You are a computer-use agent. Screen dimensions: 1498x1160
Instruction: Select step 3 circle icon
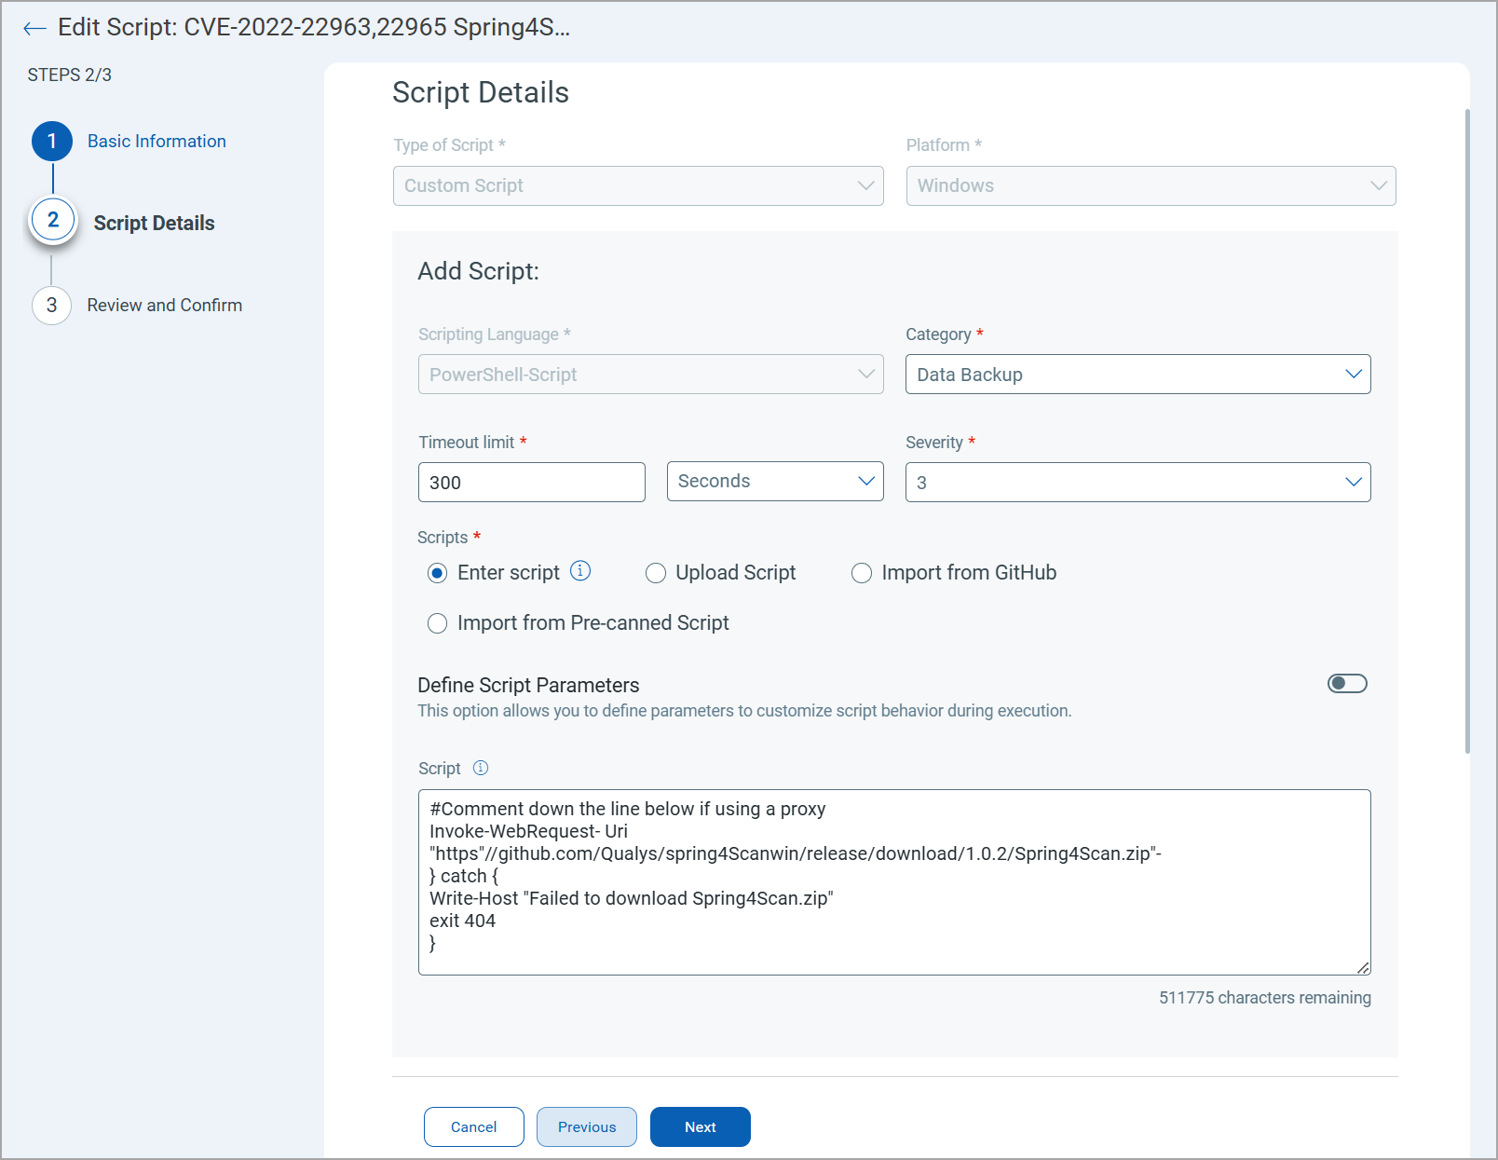[52, 306]
